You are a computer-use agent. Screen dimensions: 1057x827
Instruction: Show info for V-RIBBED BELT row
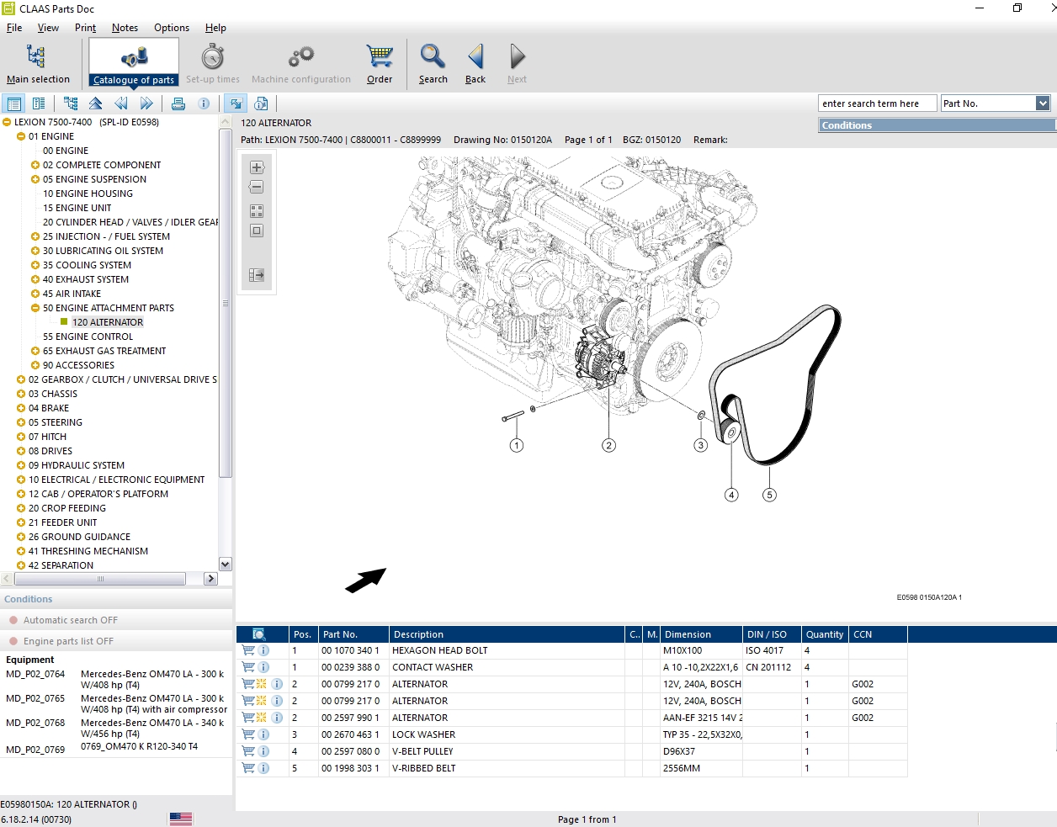(x=263, y=768)
